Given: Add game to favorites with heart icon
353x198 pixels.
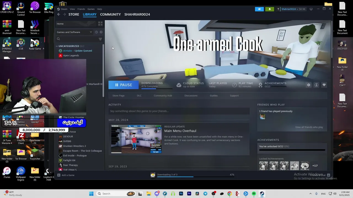Looking at the screenshot, I should click(324, 85).
